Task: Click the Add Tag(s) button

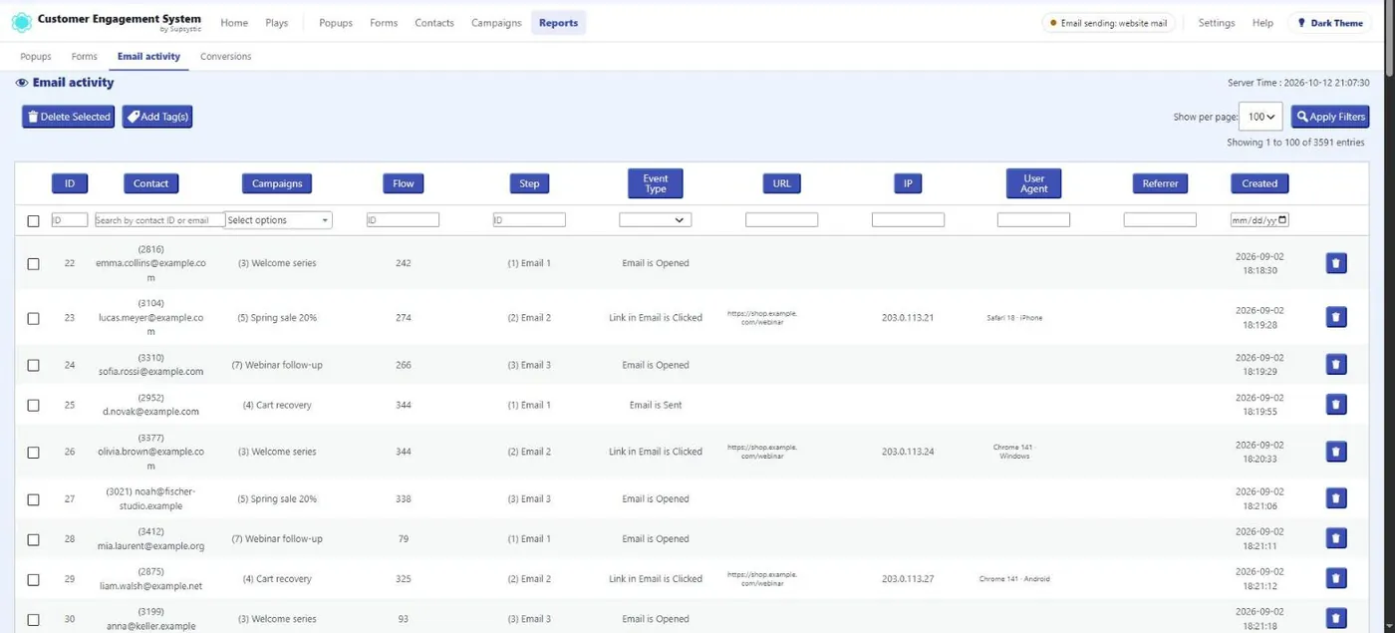Action: [x=157, y=117]
